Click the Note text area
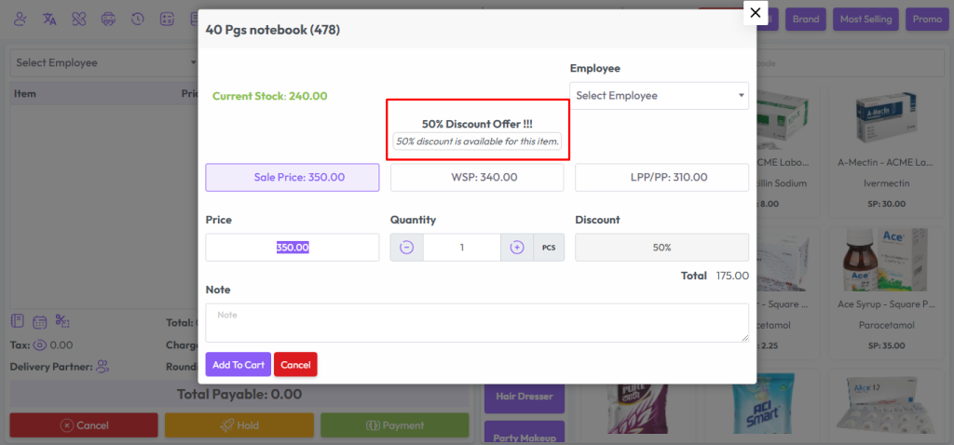Screen dimensions: 954x445 477,323
